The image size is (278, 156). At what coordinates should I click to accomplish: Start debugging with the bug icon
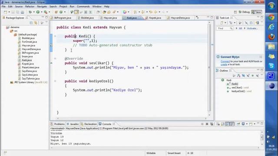pyautogui.click(x=30, y=12)
